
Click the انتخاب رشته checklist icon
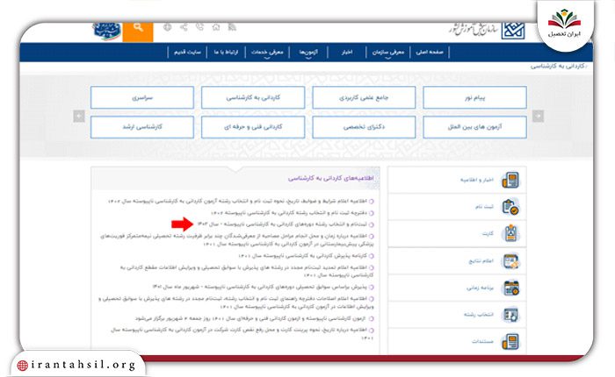(510, 315)
